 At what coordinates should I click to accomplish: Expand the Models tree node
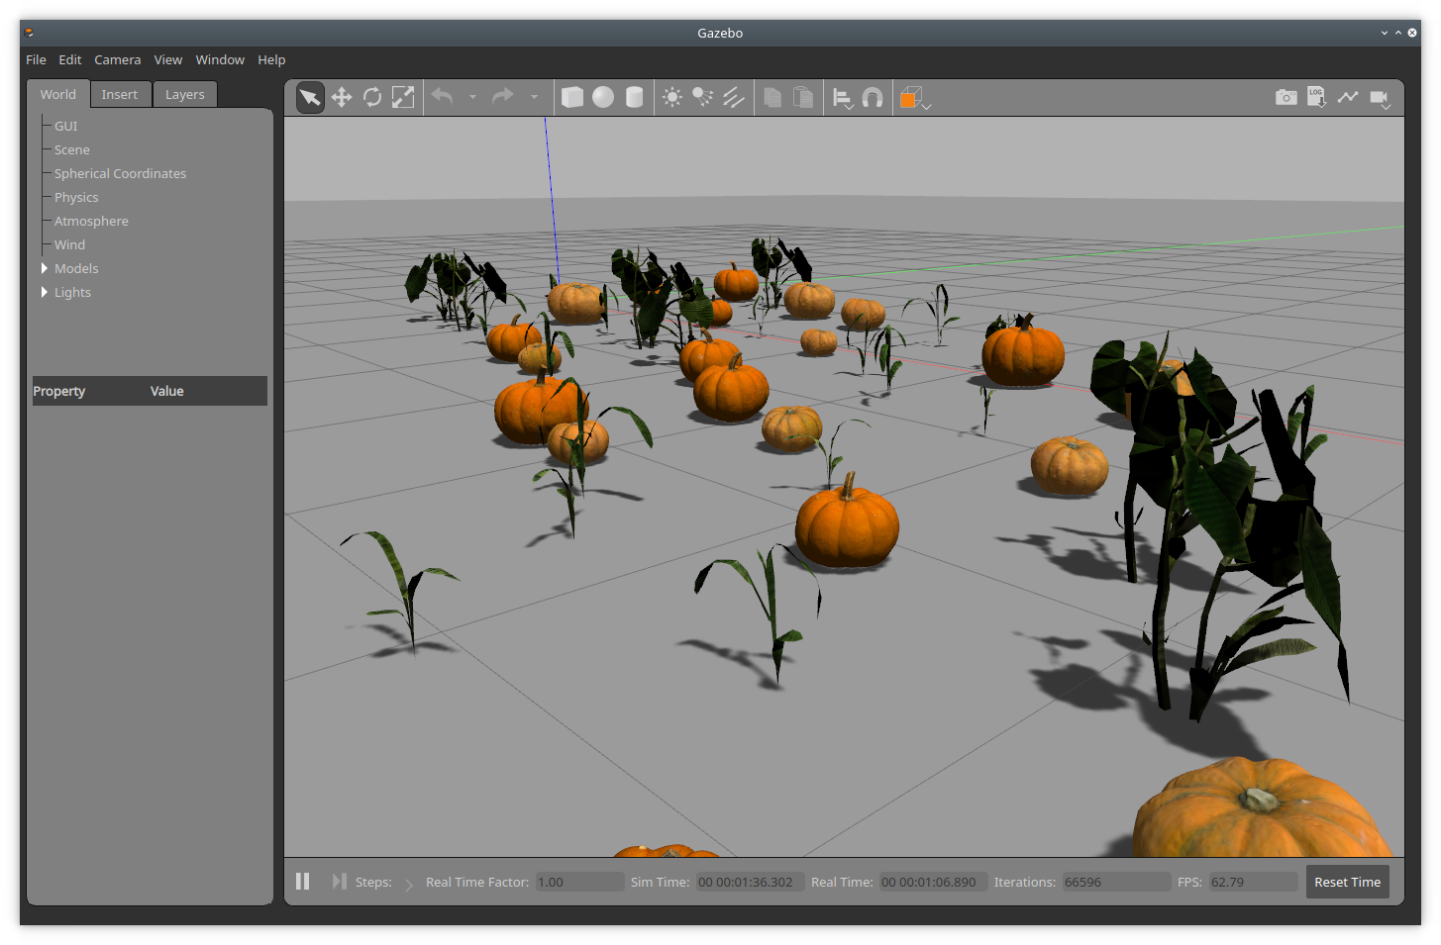[45, 268]
